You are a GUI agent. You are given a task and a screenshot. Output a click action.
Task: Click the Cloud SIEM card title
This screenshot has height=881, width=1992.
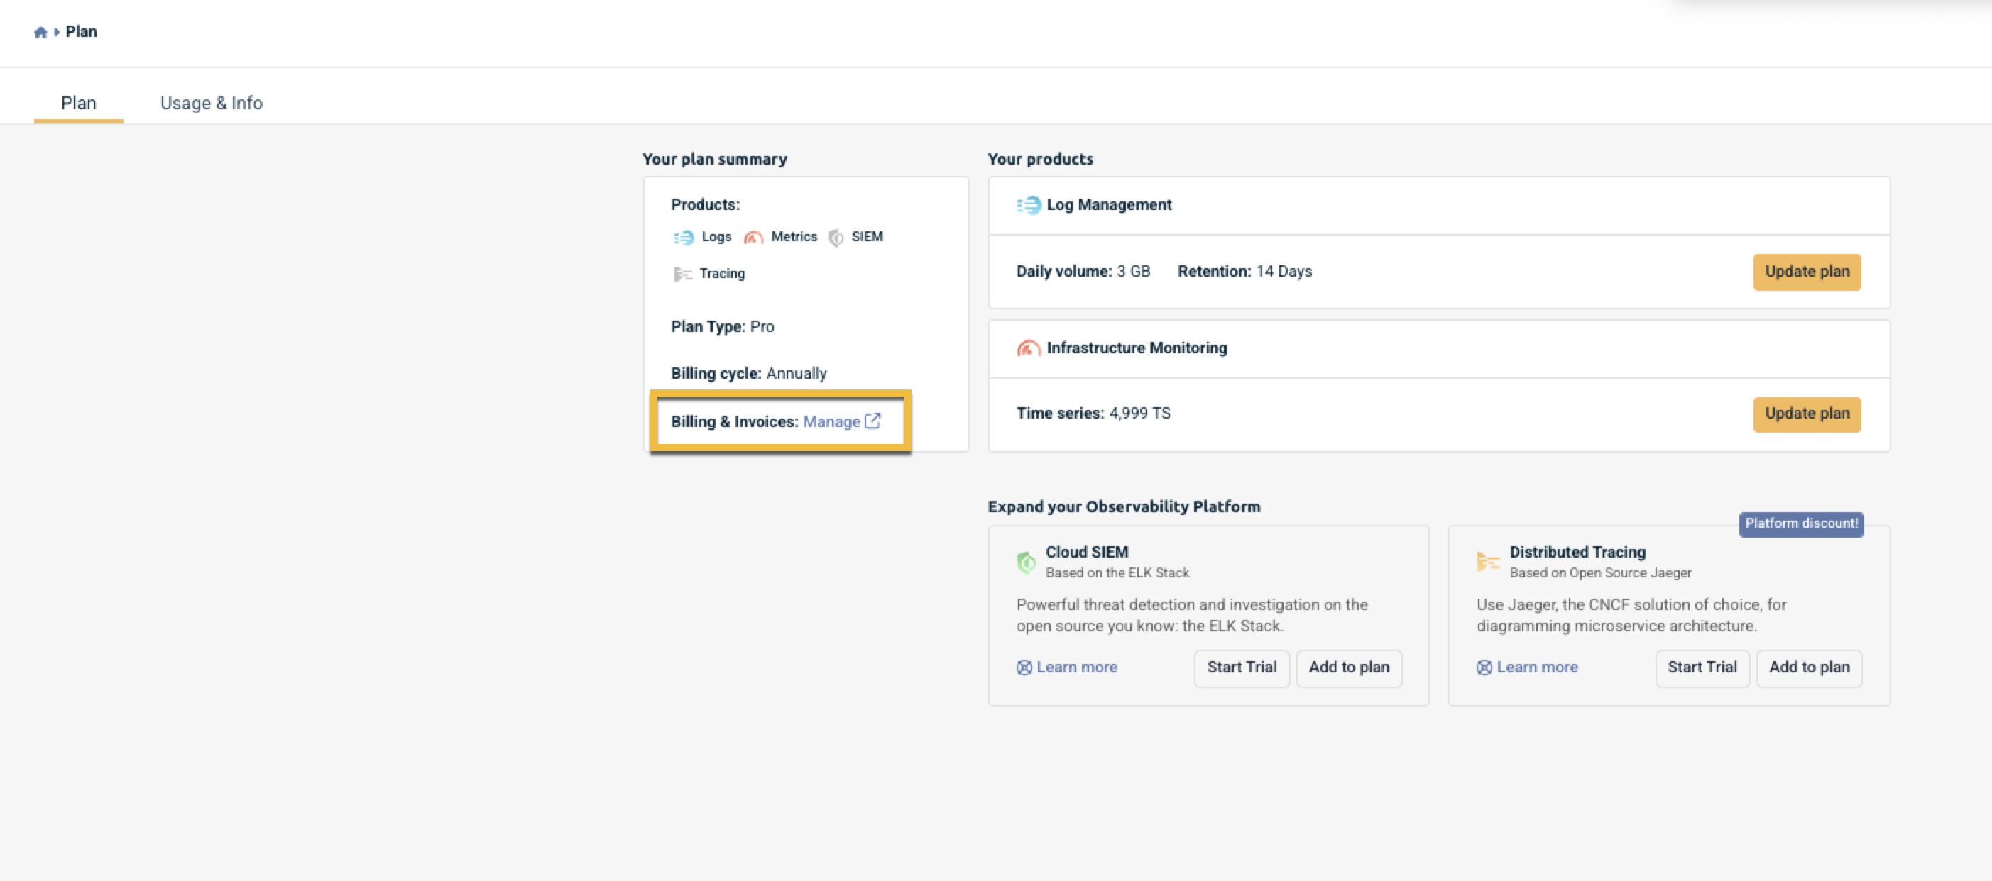coord(1086,552)
